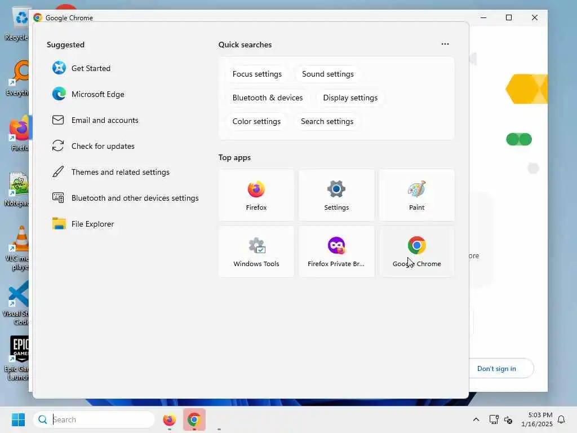
Task: Maximize the Google Chrome window
Action: tap(509, 17)
